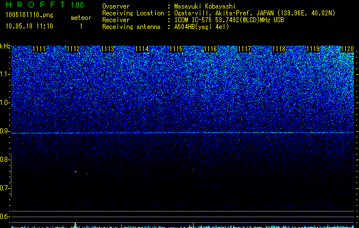
Task: Click the 1115 time marker
Action: (x=176, y=49)
